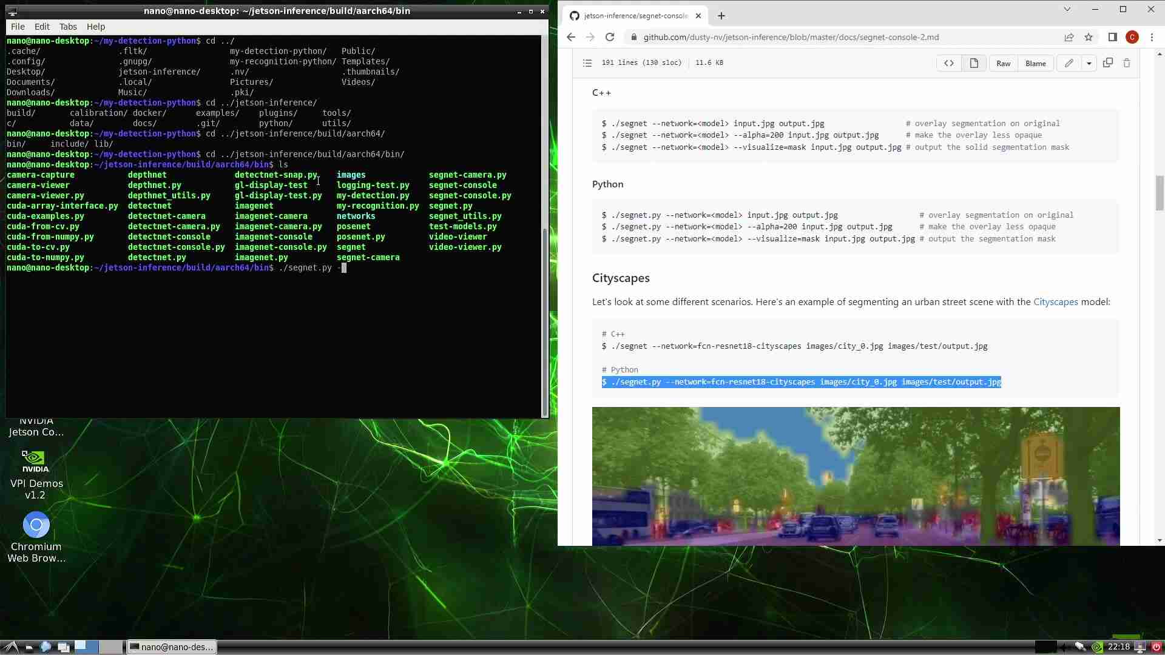Switch to source code view icon
The image size is (1165, 655).
[x=949, y=63]
